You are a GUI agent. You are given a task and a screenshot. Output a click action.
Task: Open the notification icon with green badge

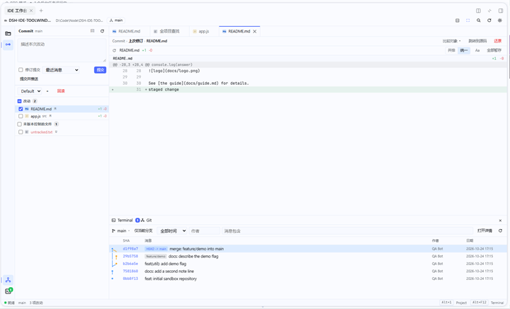(8, 291)
